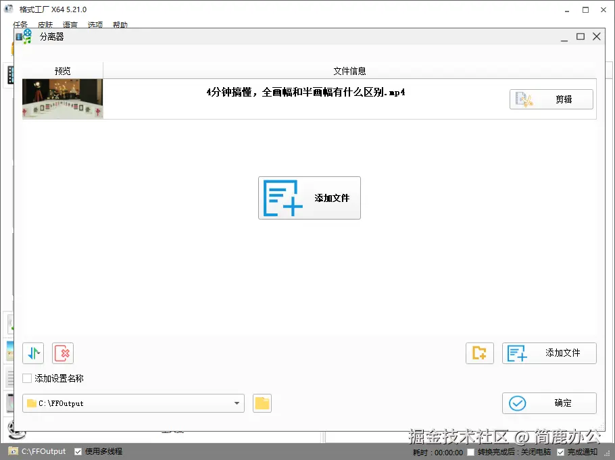Add a folder with the folder-plus icon

click(479, 353)
